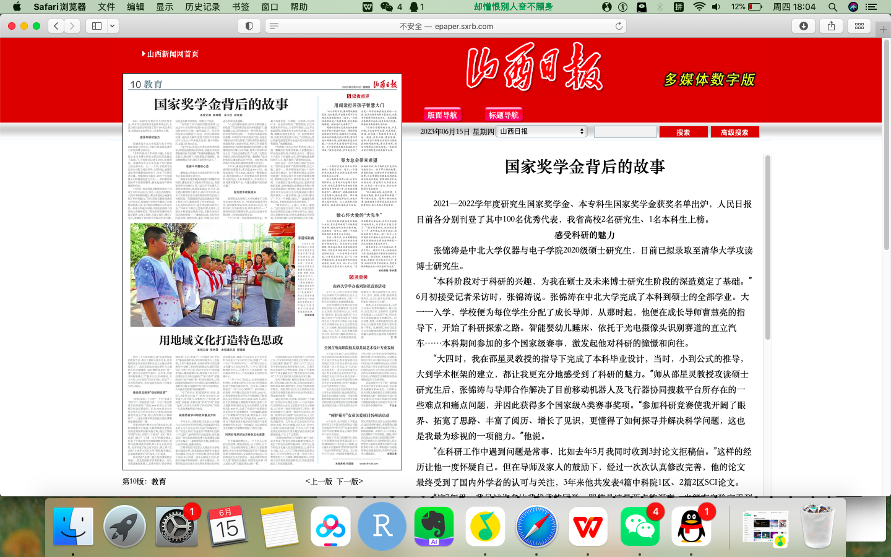Open the sidebar options dropdown arrow

tap(113, 26)
